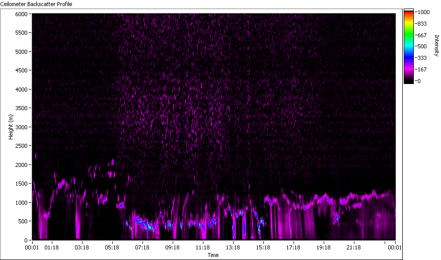Click the Intensity colorbar label
This screenshot has height=260, width=441.
436,46
